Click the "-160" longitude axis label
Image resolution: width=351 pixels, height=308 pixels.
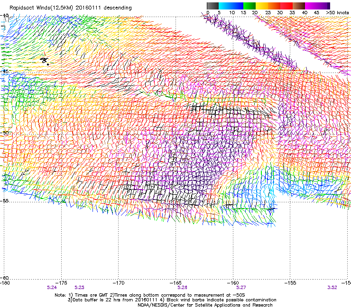pos(233,283)
